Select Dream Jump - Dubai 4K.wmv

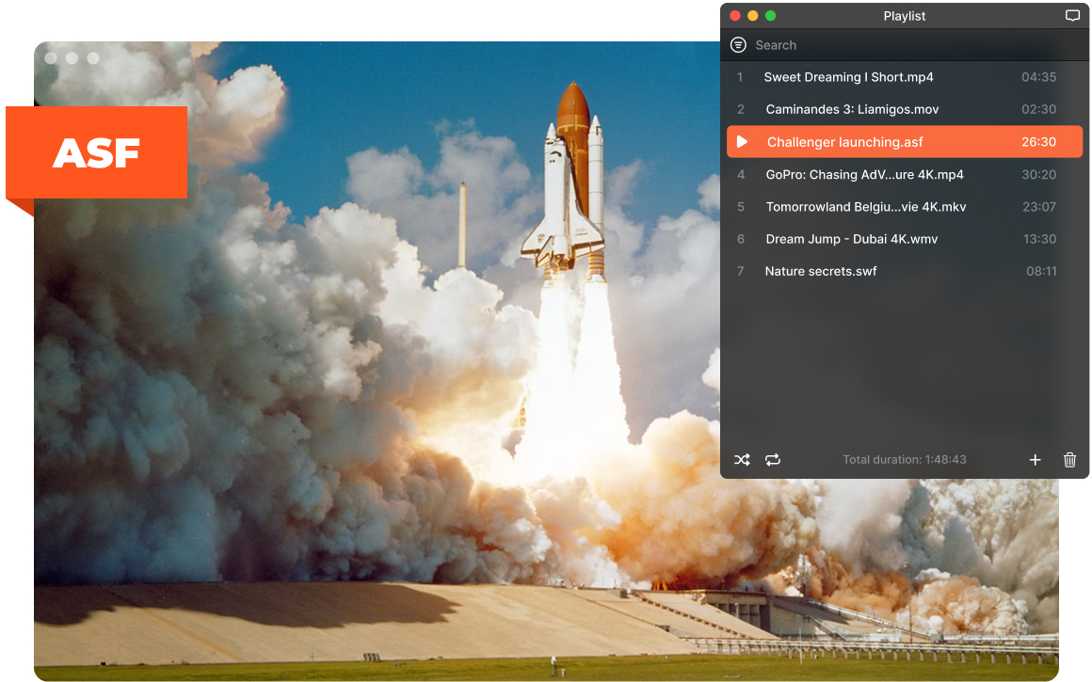[852, 239]
